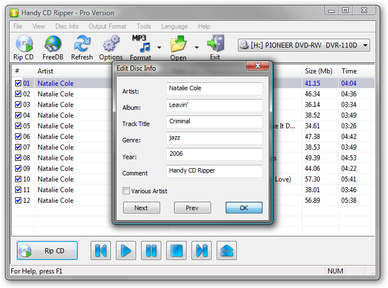The image size is (388, 288).
Task: Skip to the next track
Action: pyautogui.click(x=202, y=250)
